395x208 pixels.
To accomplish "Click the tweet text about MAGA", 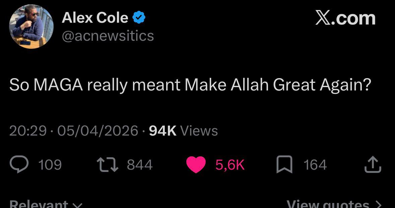I will [x=190, y=85].
